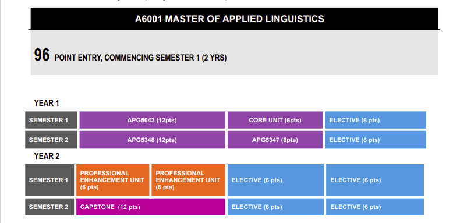This screenshot has height=223, width=453.
Task: Click the 96 point entry heading text
Action: 130,55
